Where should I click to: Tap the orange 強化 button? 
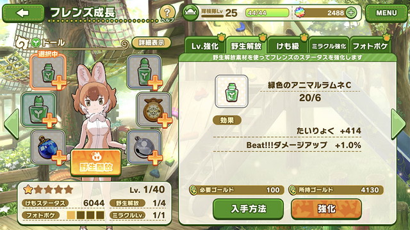(x=326, y=209)
